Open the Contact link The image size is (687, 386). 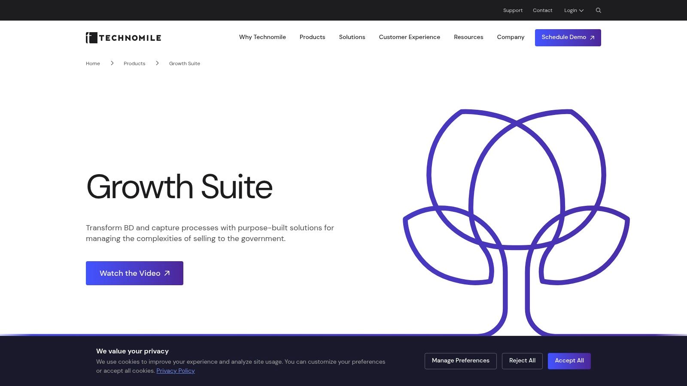point(542,10)
